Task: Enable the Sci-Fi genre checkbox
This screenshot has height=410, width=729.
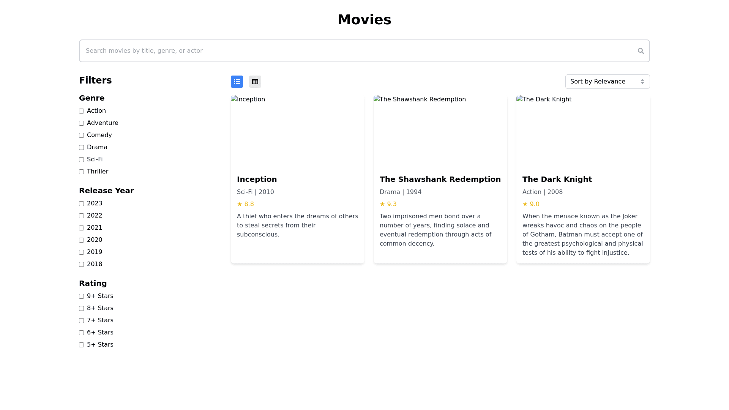Action: [x=82, y=160]
